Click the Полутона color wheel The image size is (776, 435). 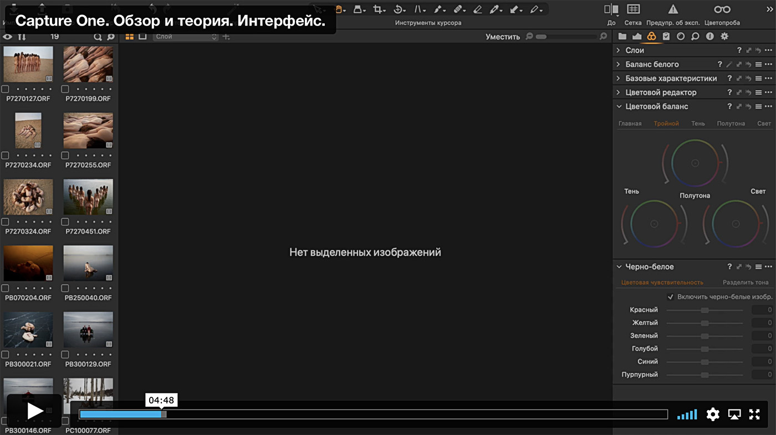695,163
